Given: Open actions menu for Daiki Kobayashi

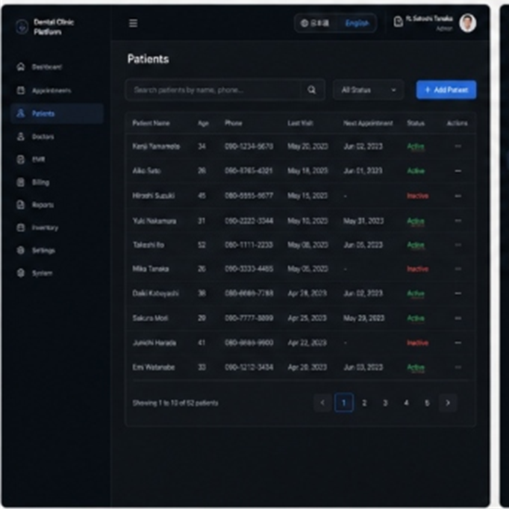Looking at the screenshot, I should click(x=458, y=293).
